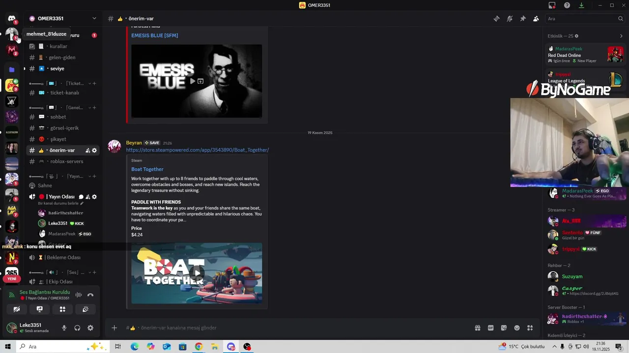Expand the OMER3351 server dropdown menu
629x353 pixels.
tap(94, 19)
